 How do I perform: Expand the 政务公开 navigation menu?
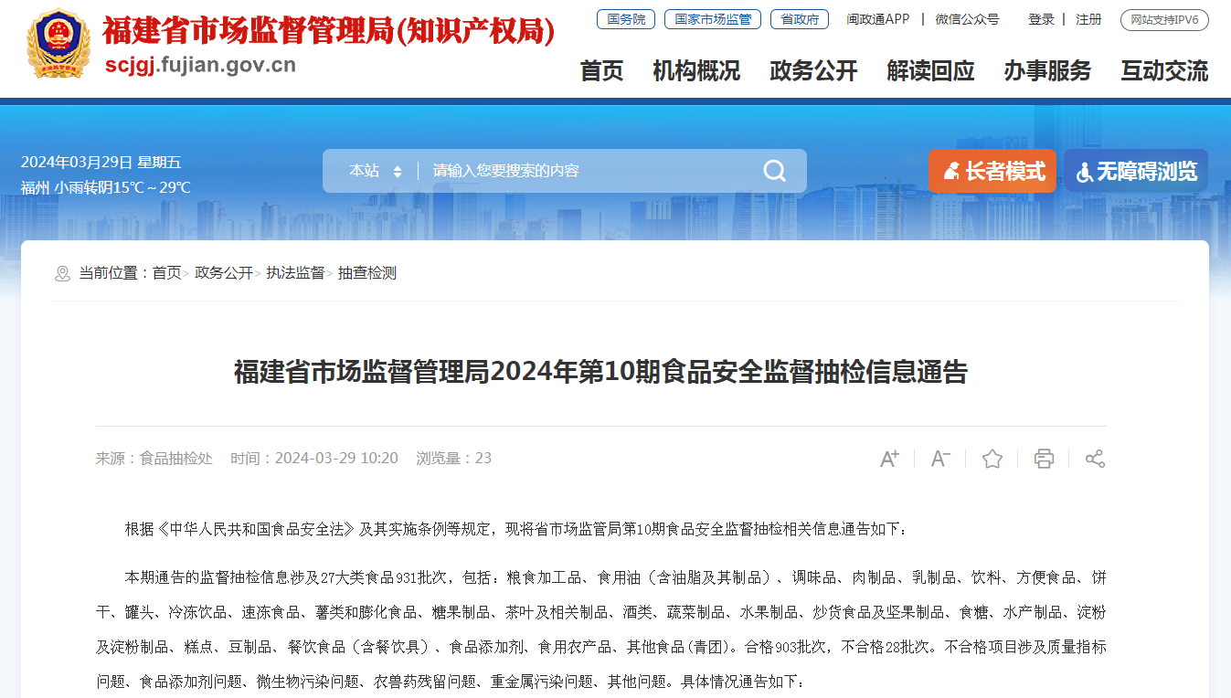point(813,70)
